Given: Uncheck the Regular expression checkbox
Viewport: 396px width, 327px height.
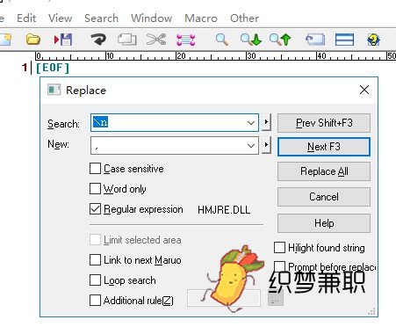Looking at the screenshot, I should tap(95, 209).
